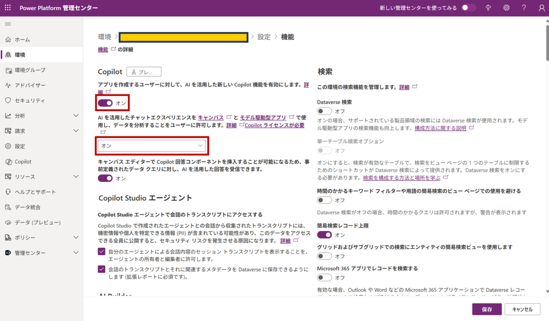Expand the 管理センター sidebar section chevron
The image size is (549, 321).
76,253
